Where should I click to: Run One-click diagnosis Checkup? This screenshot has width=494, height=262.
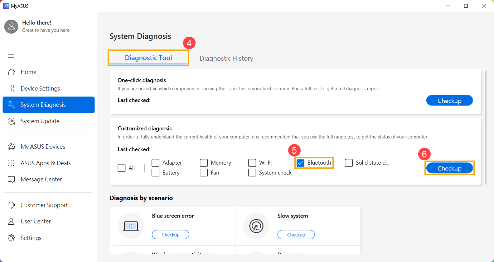point(449,101)
